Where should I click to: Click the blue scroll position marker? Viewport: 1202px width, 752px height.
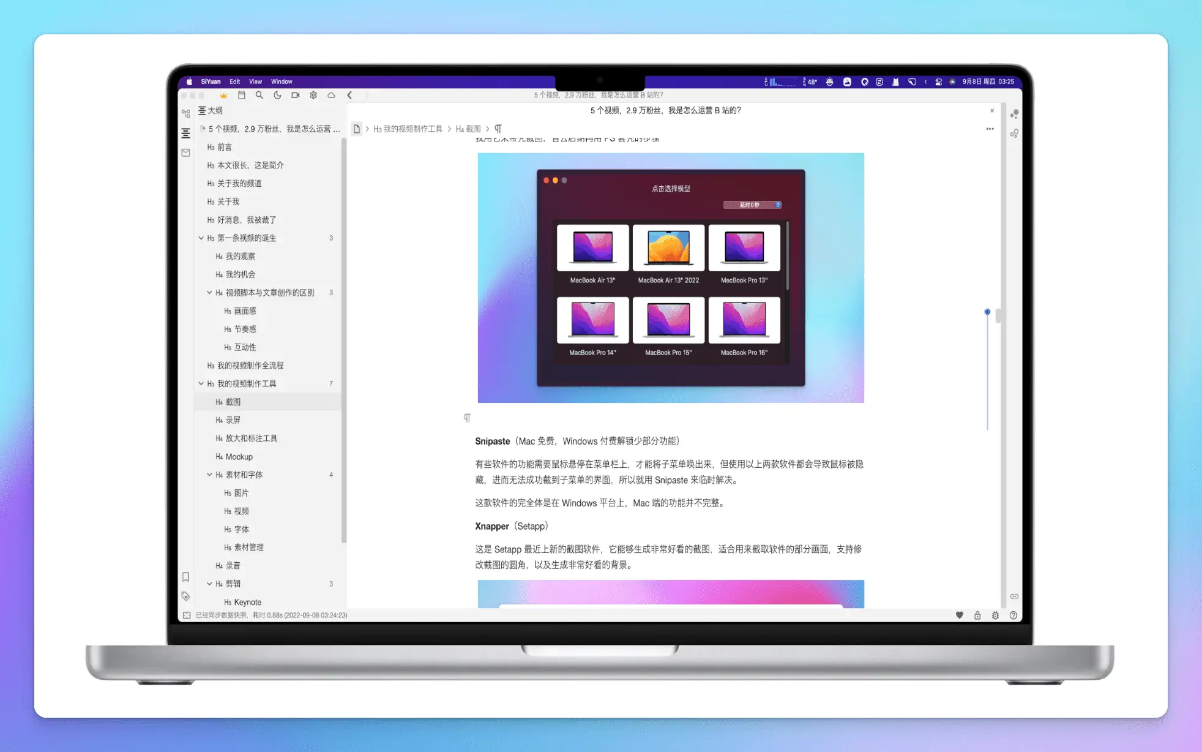click(987, 312)
